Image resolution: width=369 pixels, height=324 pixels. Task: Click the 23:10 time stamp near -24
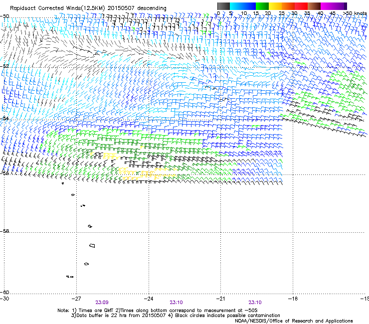click(176, 303)
